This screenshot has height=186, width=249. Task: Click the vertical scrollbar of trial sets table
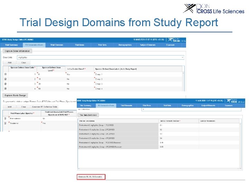240,146
